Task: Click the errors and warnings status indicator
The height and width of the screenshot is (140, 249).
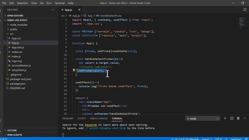Action: pyautogui.click(x=4, y=139)
